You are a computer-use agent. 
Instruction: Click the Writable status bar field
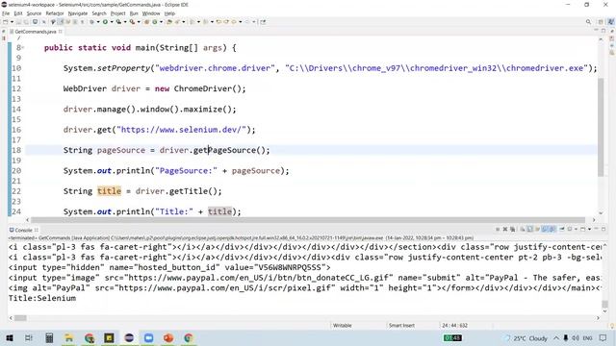[343, 325]
